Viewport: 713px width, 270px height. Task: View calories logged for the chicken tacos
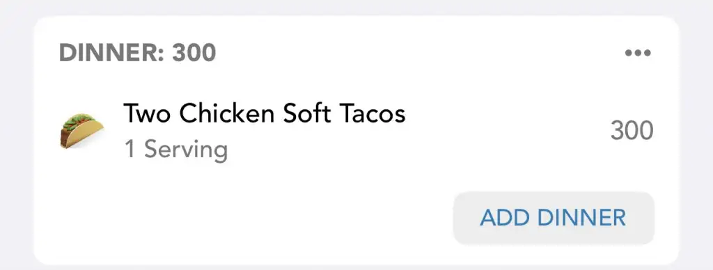tap(632, 131)
